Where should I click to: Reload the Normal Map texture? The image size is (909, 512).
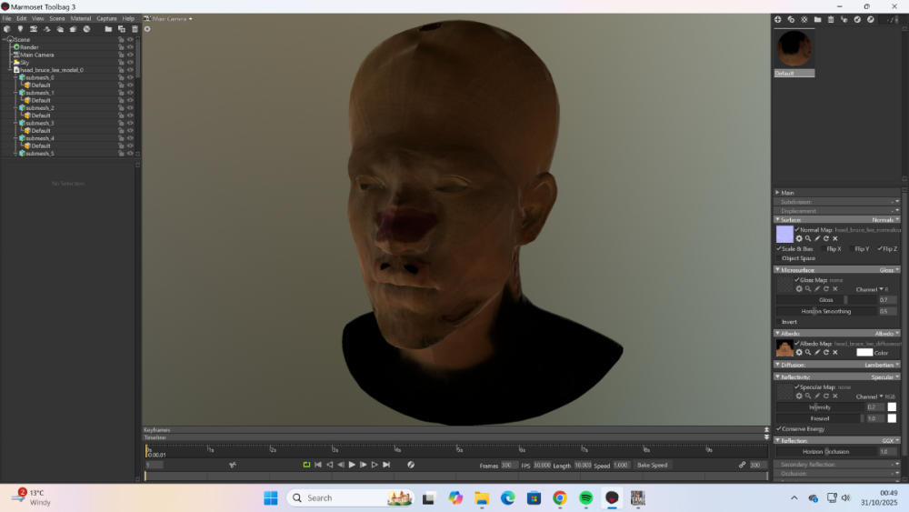(x=826, y=239)
